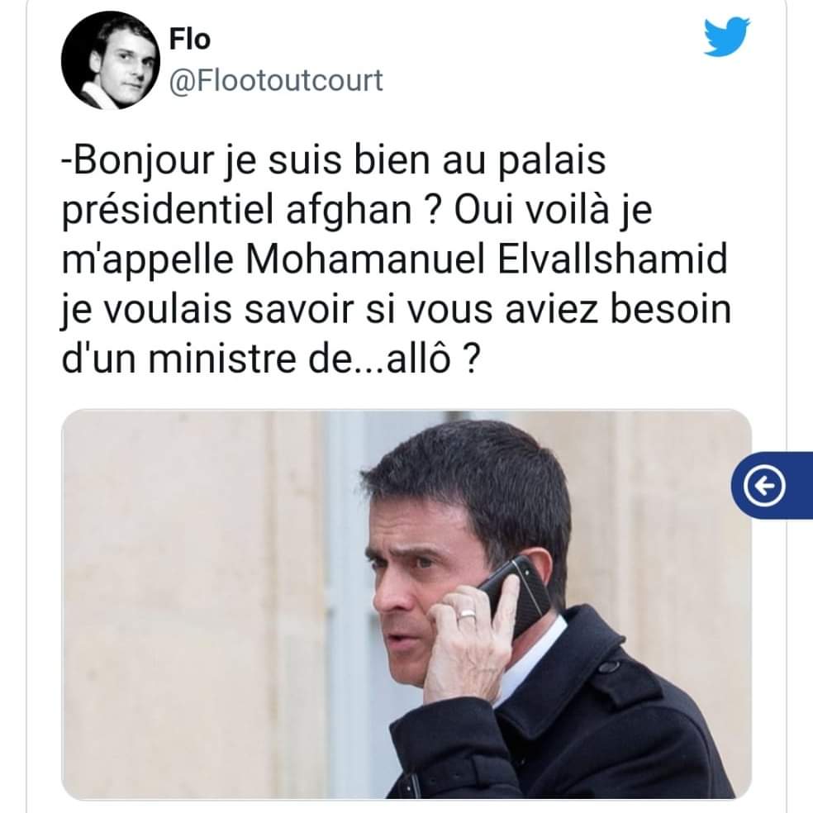Click the beige wall on the photo's left
Image resolution: width=813 pixels, height=813 pixels.
197,604
